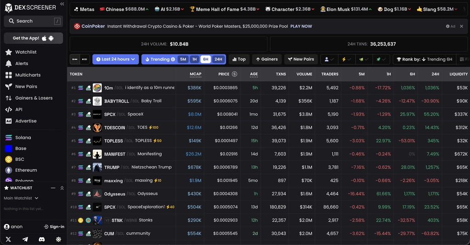This screenshot has height=245, width=470.
Task: Click the Odysseus token thumbnail
Action: click(x=97, y=194)
